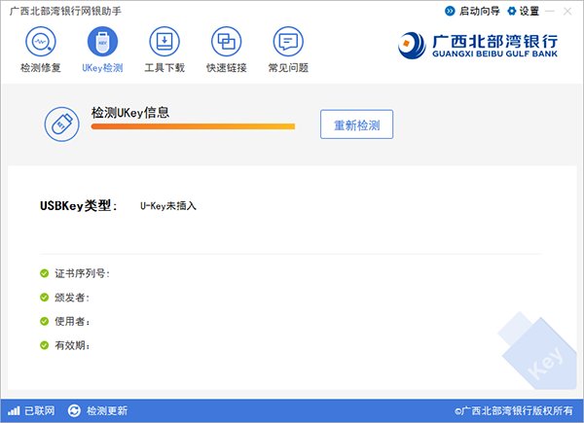Screen dimensions: 584x423
Task: Click the 颁发者 label
Action: pos(72,298)
